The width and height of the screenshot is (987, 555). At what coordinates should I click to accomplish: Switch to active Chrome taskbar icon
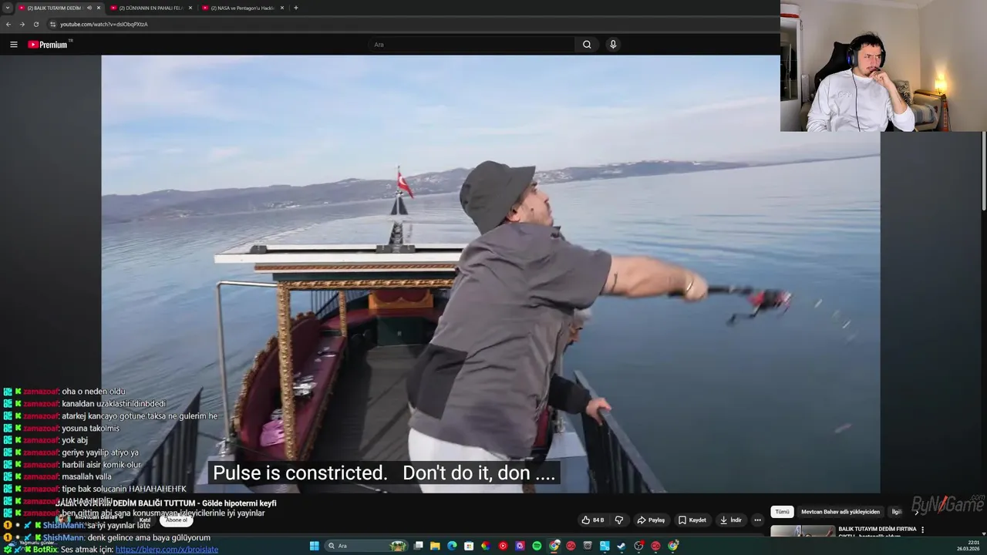pos(554,546)
